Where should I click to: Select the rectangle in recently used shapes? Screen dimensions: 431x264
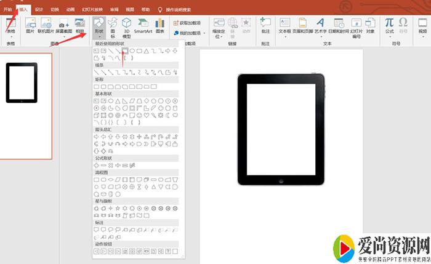point(125,50)
